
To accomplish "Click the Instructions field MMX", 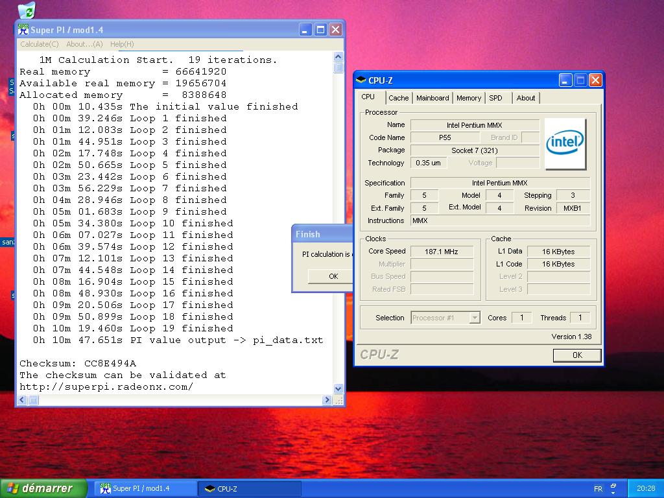I will (x=500, y=220).
